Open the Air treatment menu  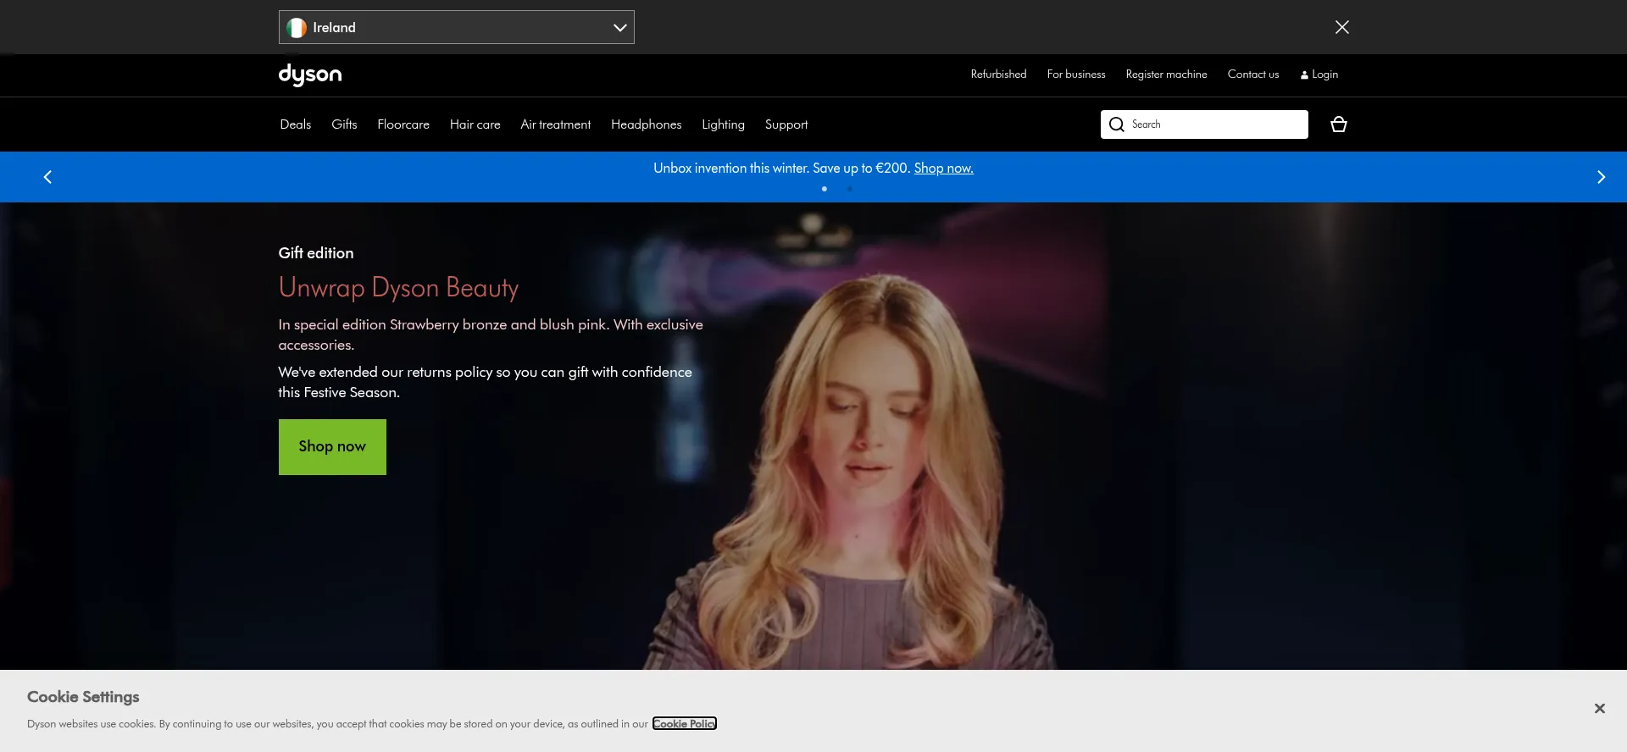555,124
